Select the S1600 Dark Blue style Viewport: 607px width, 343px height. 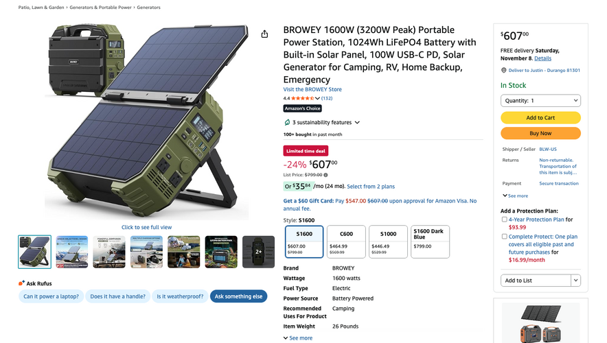[430, 241]
